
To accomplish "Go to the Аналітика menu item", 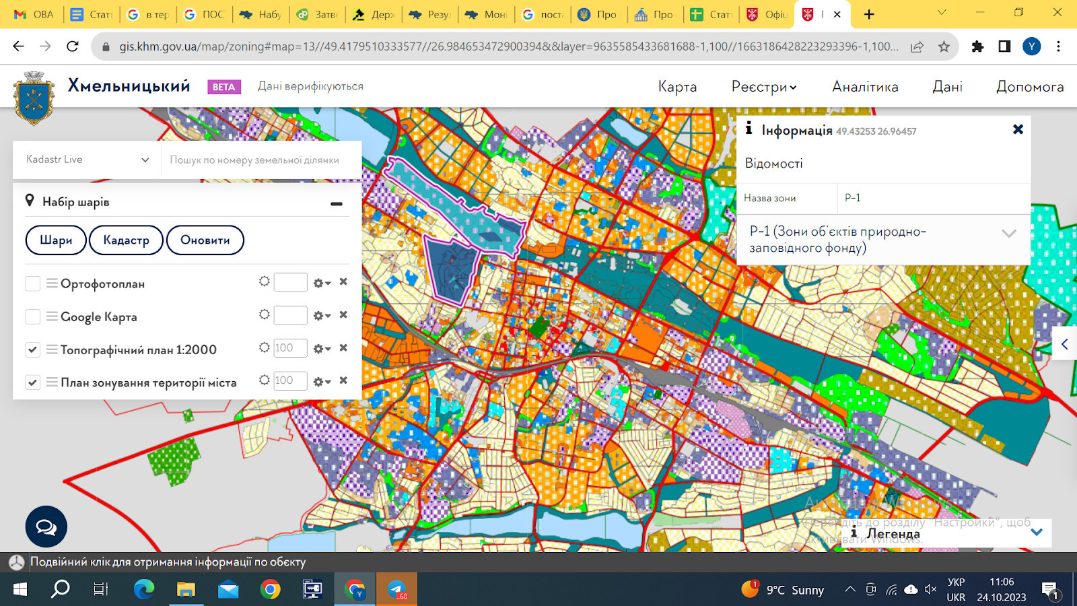I will (x=865, y=87).
